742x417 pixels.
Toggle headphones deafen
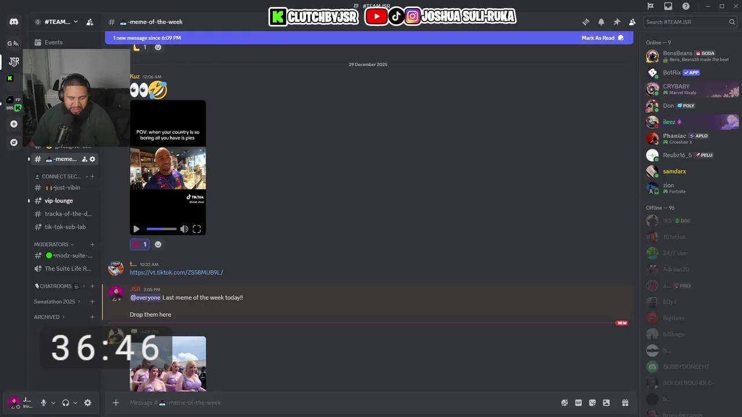click(66, 403)
